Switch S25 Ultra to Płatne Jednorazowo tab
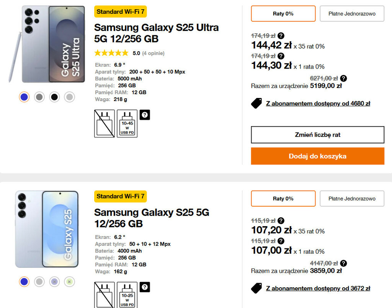The width and height of the screenshot is (392, 308). tap(352, 14)
